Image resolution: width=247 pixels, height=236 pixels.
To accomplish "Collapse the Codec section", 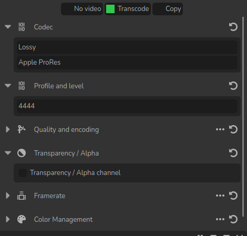I will 8,27.
